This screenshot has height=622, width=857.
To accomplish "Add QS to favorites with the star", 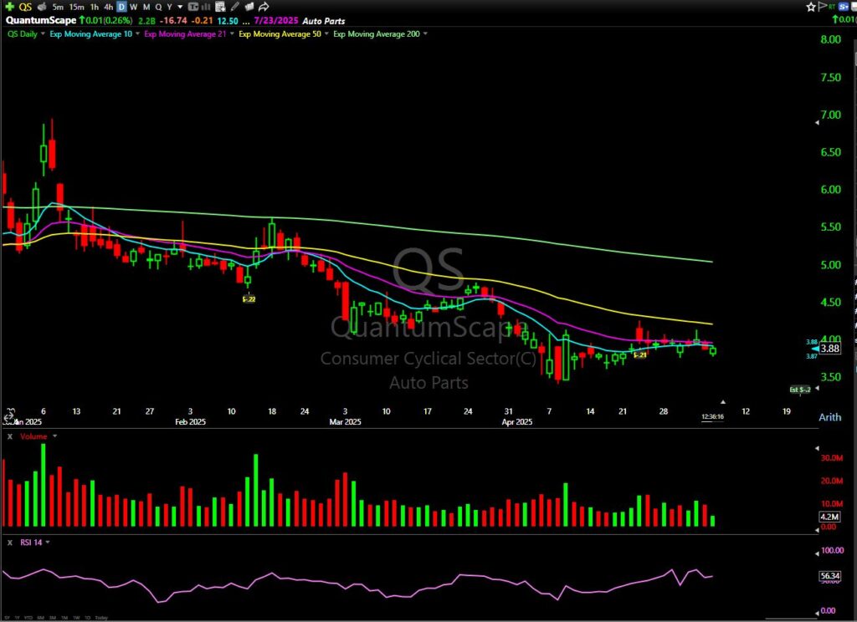I will point(811,7).
